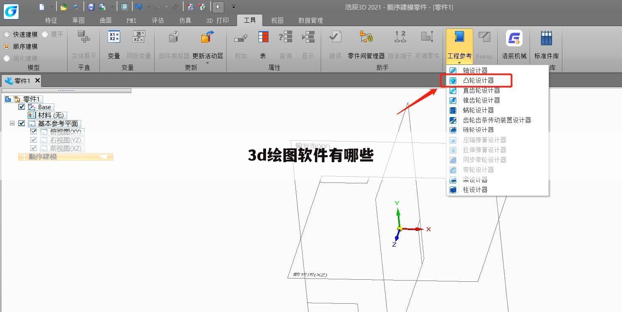Click the 更新活动层 tool

tap(208, 45)
